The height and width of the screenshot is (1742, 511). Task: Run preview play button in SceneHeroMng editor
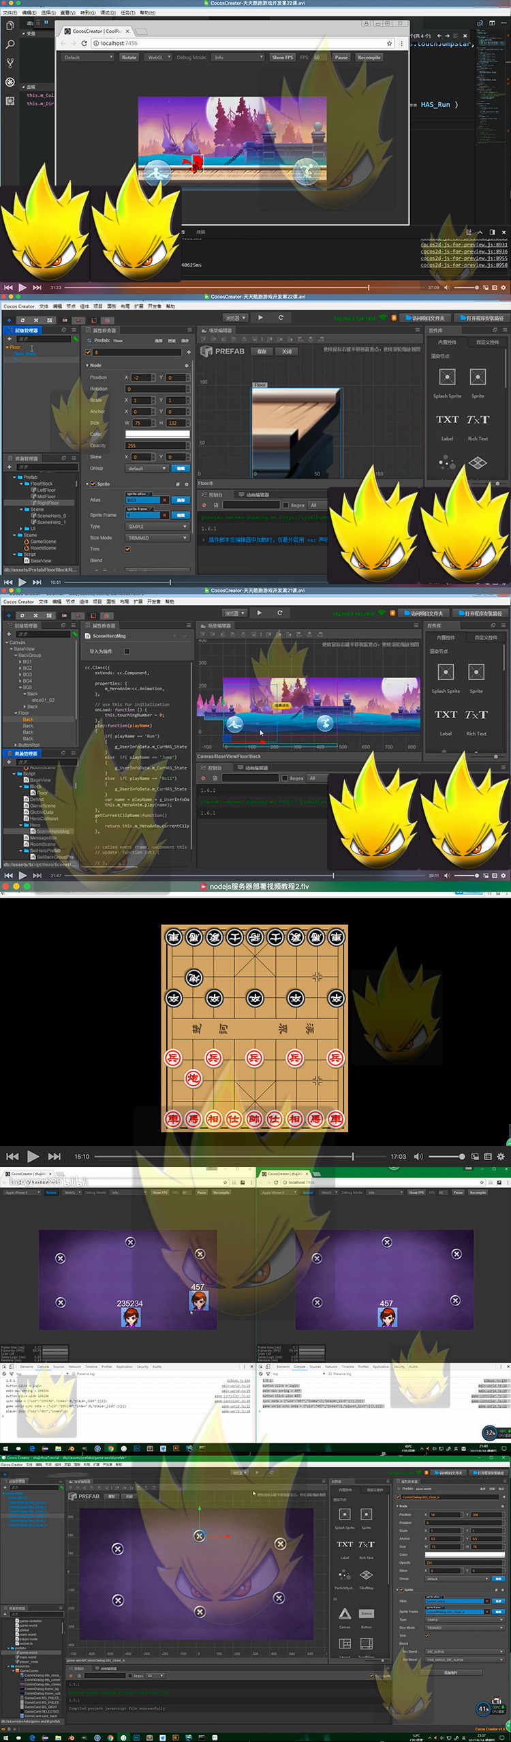coord(259,612)
